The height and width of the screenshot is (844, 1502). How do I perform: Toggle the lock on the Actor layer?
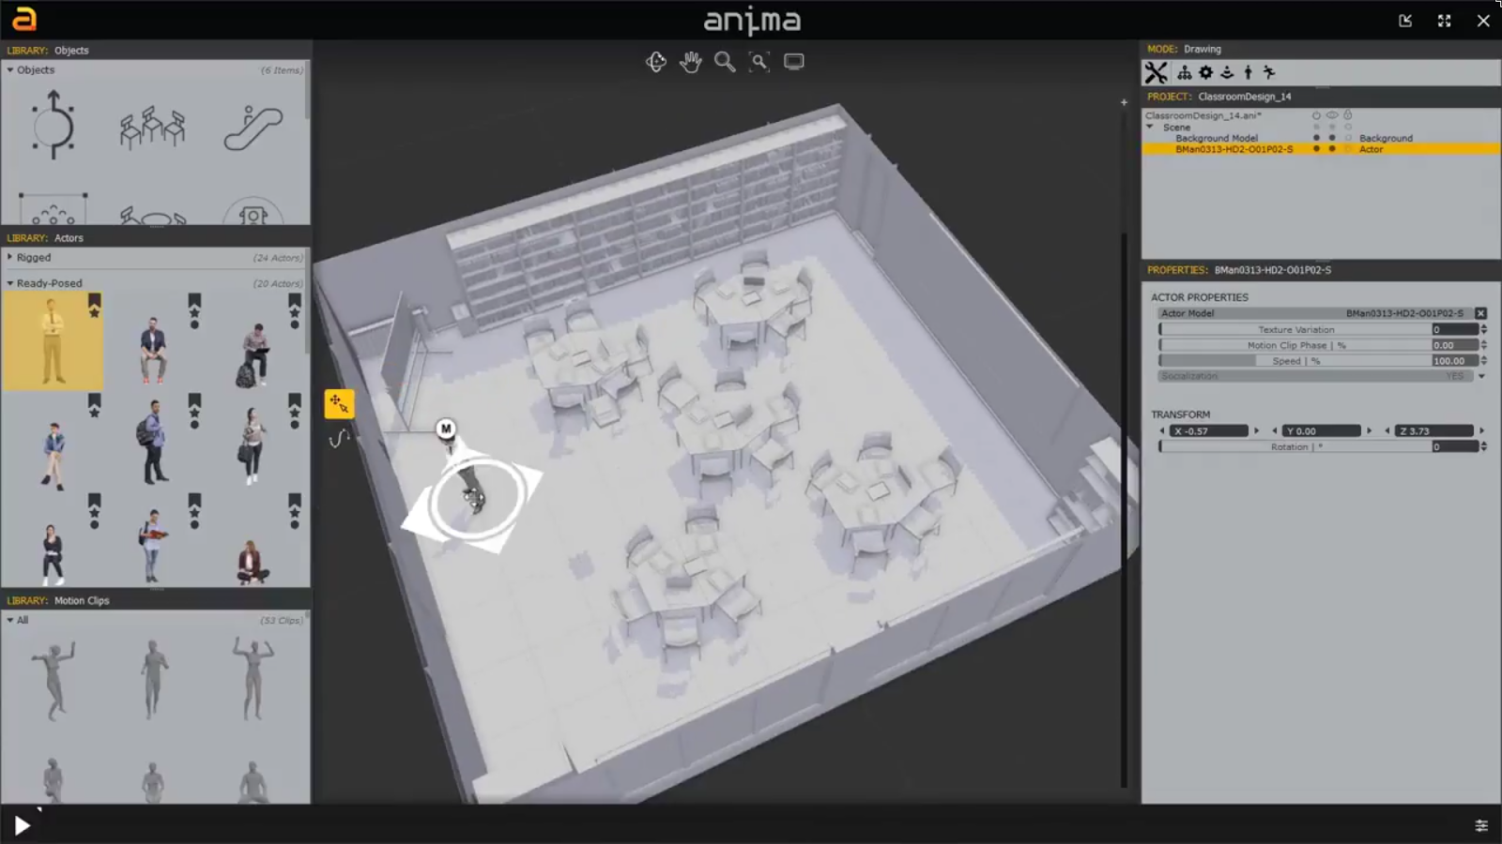1348,148
